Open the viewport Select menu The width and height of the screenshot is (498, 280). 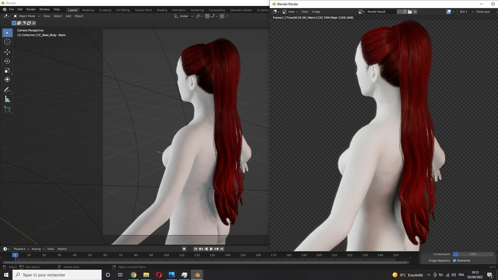(58, 16)
